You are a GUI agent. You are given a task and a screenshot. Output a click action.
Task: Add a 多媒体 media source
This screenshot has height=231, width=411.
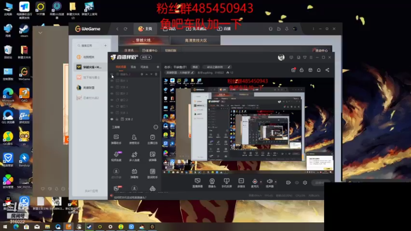pos(241,183)
